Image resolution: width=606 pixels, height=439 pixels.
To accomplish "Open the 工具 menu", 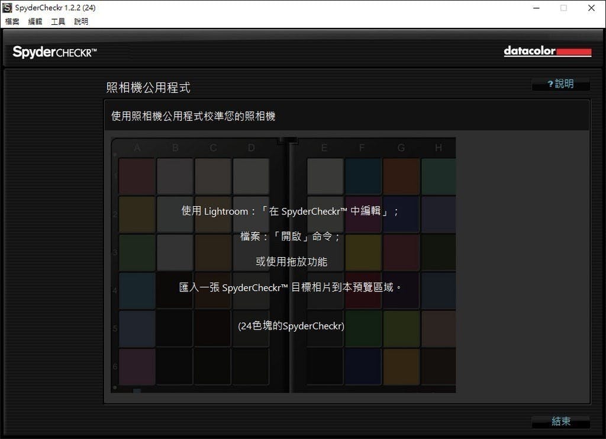I will 58,21.
